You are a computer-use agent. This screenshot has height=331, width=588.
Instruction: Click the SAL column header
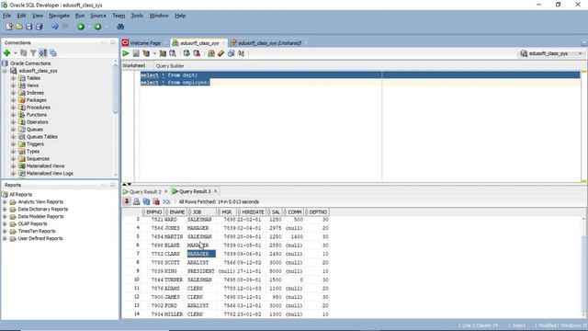coord(276,212)
